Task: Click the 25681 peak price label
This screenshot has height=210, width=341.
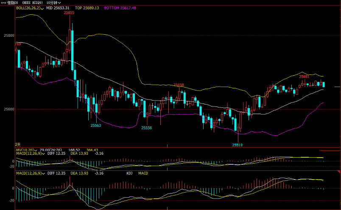Action: [x=304, y=76]
